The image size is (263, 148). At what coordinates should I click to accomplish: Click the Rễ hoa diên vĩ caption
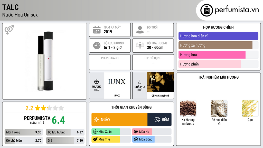(x=219, y=122)
